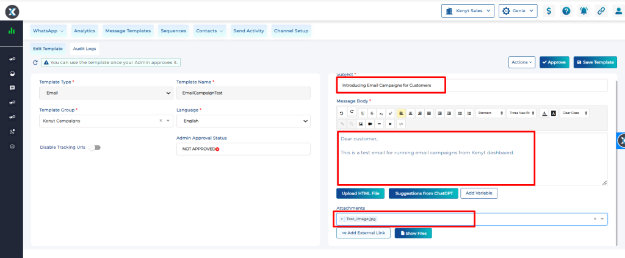Open the Template Type dropdown
The height and width of the screenshot is (258, 625).
[x=106, y=93]
